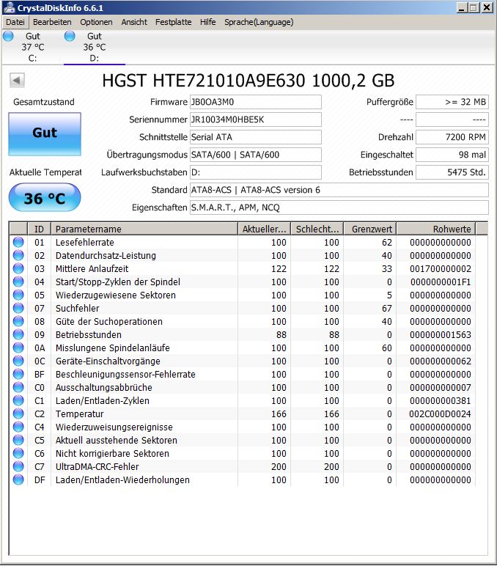
Task: Click the Parametername column header
Action: 144,229
